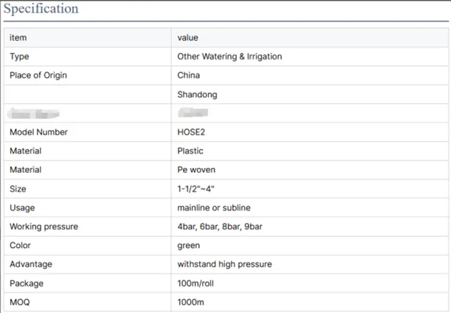Click the "item" column header cell
This screenshot has height=313, width=451.
point(18,38)
